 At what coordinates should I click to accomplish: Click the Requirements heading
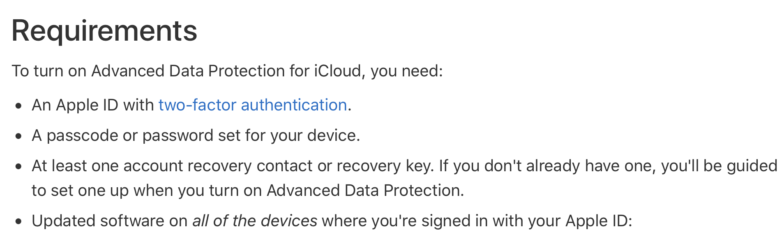[x=104, y=31]
